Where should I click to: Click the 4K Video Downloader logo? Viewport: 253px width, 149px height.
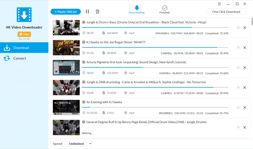[24, 15]
